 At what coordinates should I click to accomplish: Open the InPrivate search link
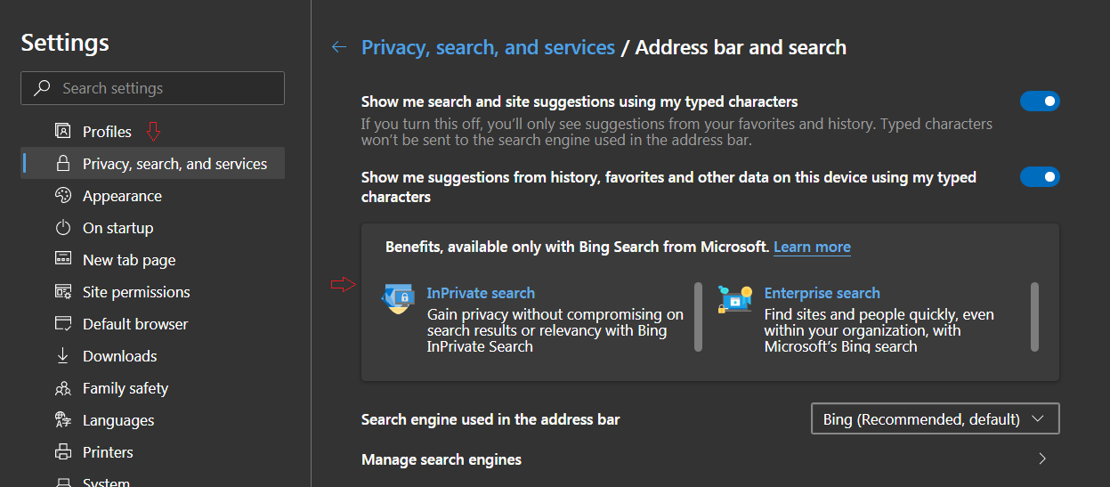point(481,293)
